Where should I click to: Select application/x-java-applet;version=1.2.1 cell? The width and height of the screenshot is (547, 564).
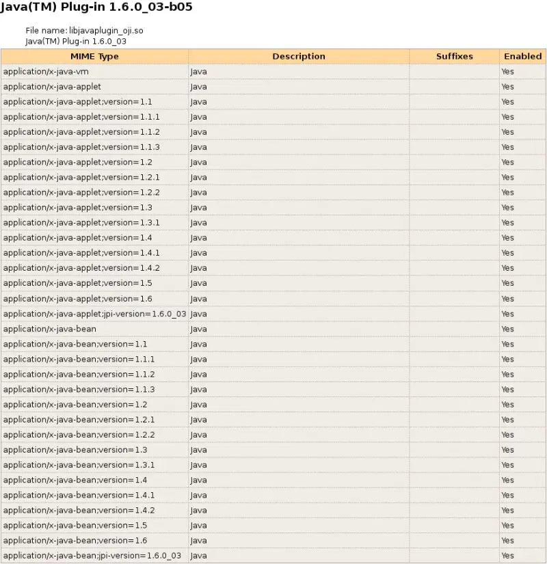94,177
